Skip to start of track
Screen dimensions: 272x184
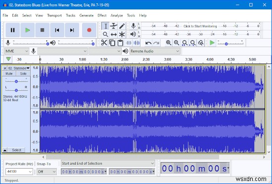[57, 30]
